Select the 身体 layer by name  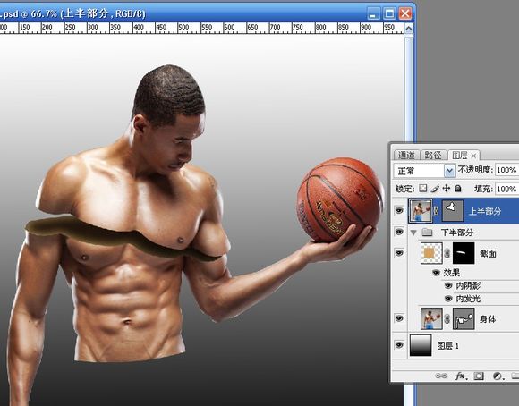click(x=488, y=319)
